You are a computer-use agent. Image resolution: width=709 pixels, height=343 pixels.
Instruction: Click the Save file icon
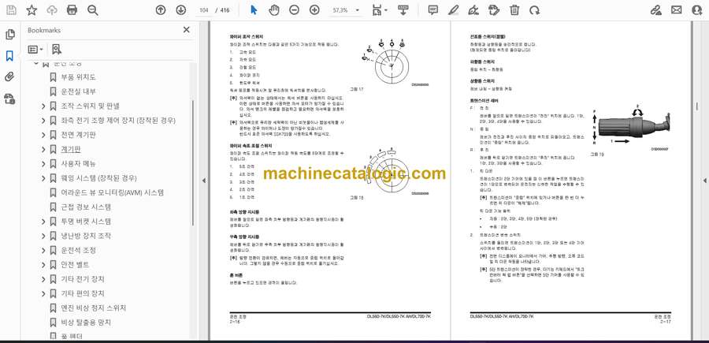coord(11,10)
